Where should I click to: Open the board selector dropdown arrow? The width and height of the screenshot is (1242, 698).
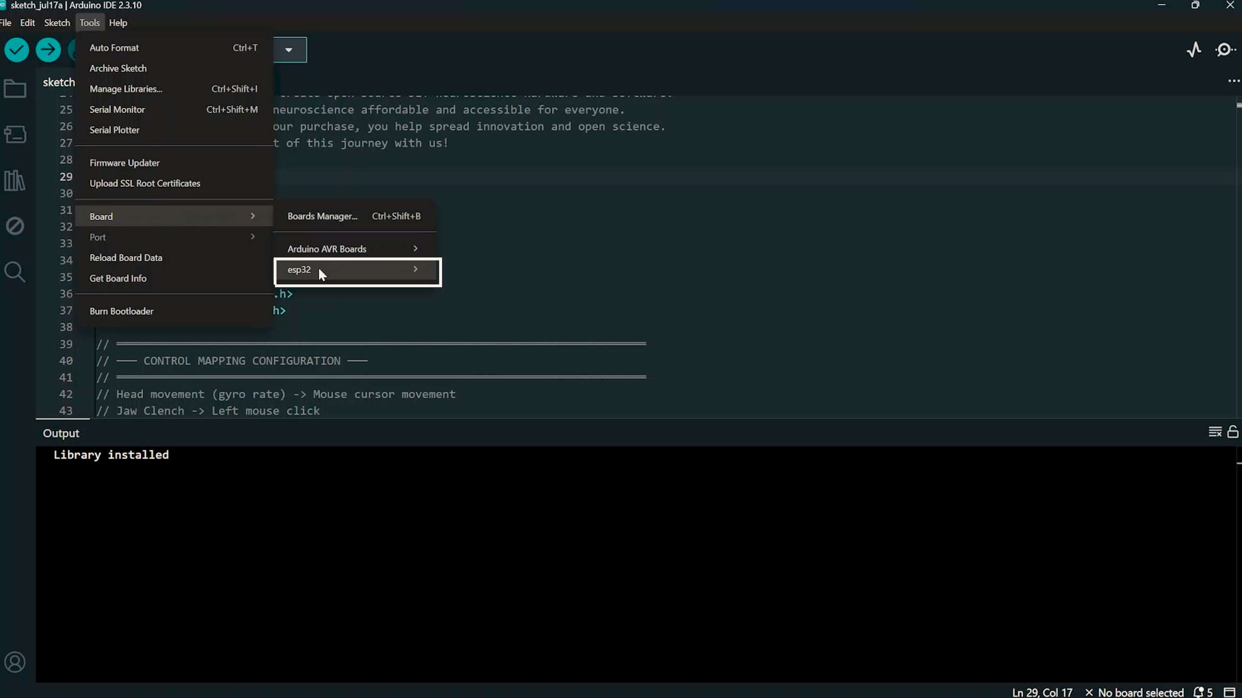[289, 50]
